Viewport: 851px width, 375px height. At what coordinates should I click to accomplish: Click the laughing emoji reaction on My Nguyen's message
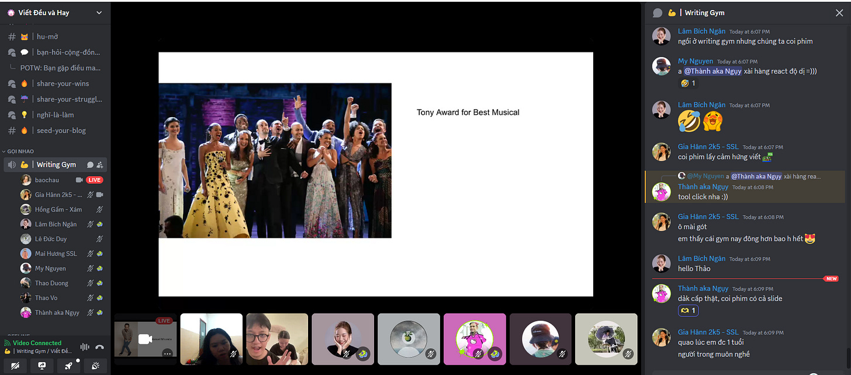pos(688,83)
